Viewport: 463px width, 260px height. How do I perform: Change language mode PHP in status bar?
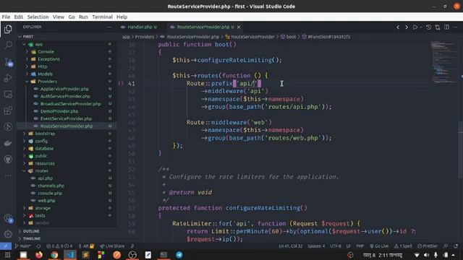point(360,246)
